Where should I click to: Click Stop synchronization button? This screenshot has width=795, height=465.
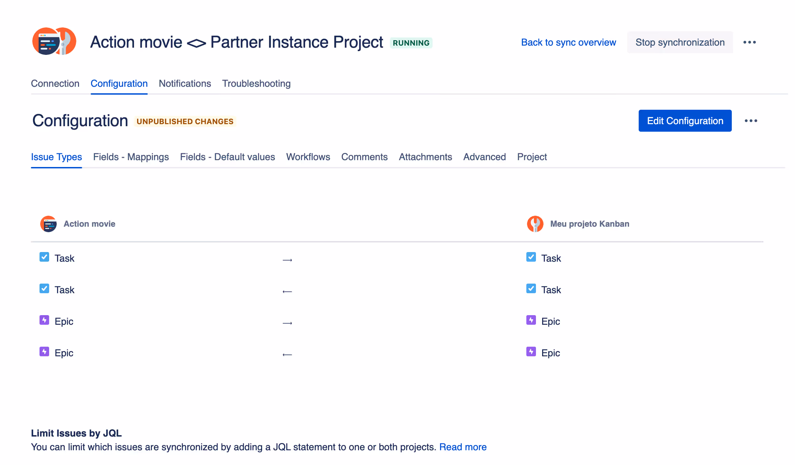coord(680,43)
